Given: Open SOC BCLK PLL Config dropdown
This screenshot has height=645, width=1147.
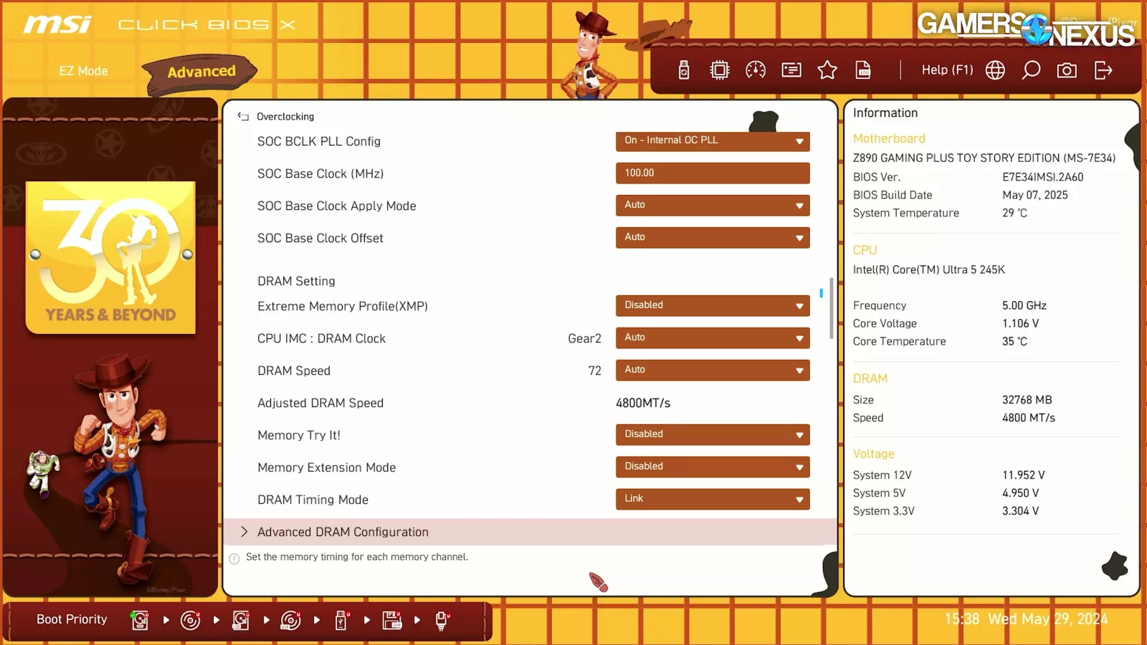Looking at the screenshot, I should point(712,140).
